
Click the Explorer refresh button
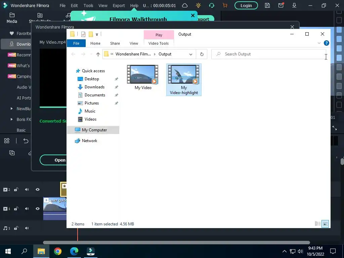202,54
